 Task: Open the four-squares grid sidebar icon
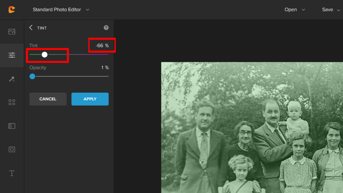tap(12, 103)
